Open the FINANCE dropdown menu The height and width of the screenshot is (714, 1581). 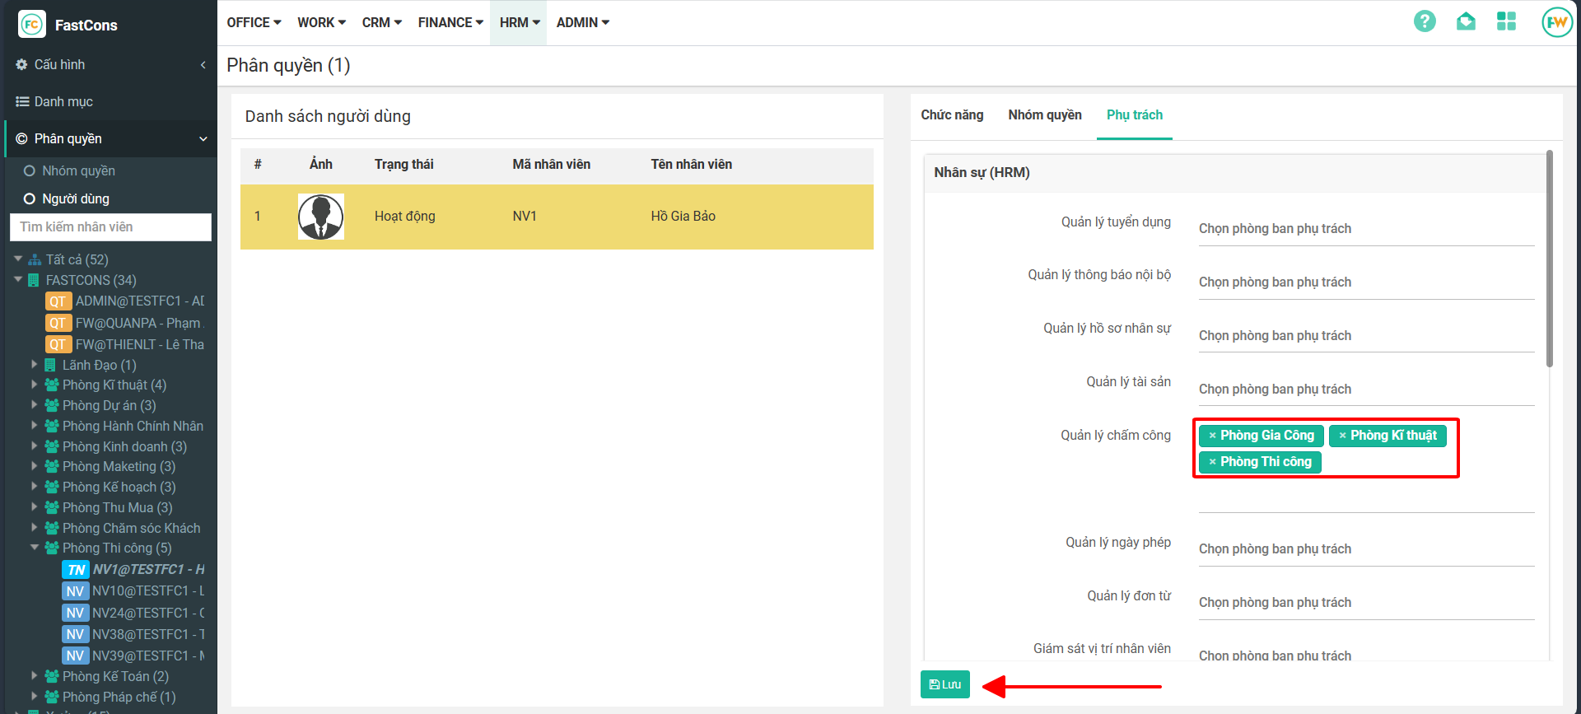tap(450, 22)
